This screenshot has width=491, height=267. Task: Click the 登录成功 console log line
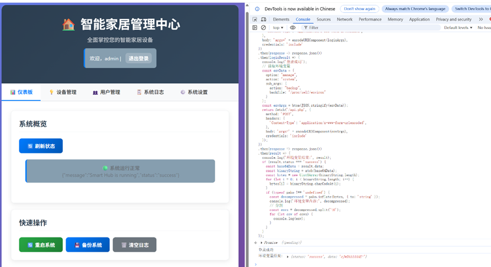[x=266, y=250]
